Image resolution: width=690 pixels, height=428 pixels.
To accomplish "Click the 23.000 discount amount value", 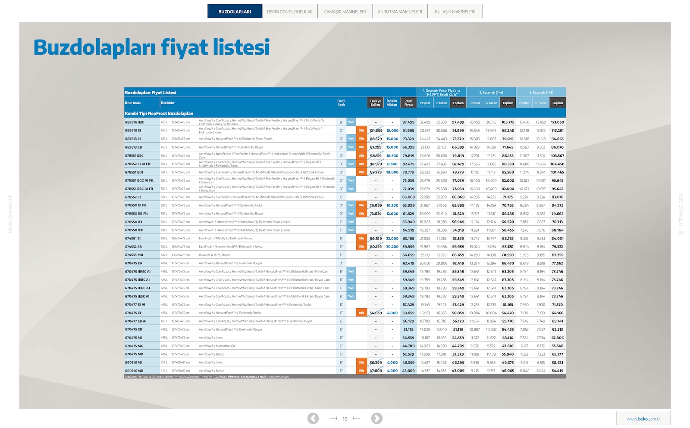I will pyautogui.click(x=392, y=239).
